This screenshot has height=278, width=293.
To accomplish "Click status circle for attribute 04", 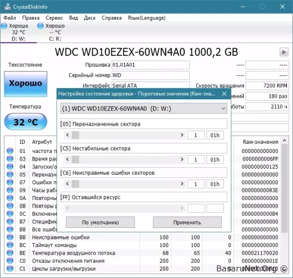I will pos(10,167).
